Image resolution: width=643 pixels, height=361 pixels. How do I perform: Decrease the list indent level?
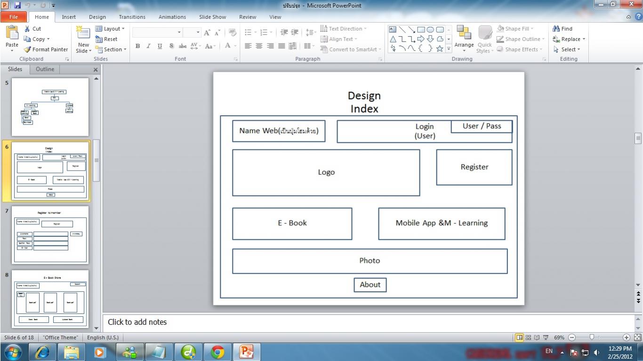pos(284,32)
